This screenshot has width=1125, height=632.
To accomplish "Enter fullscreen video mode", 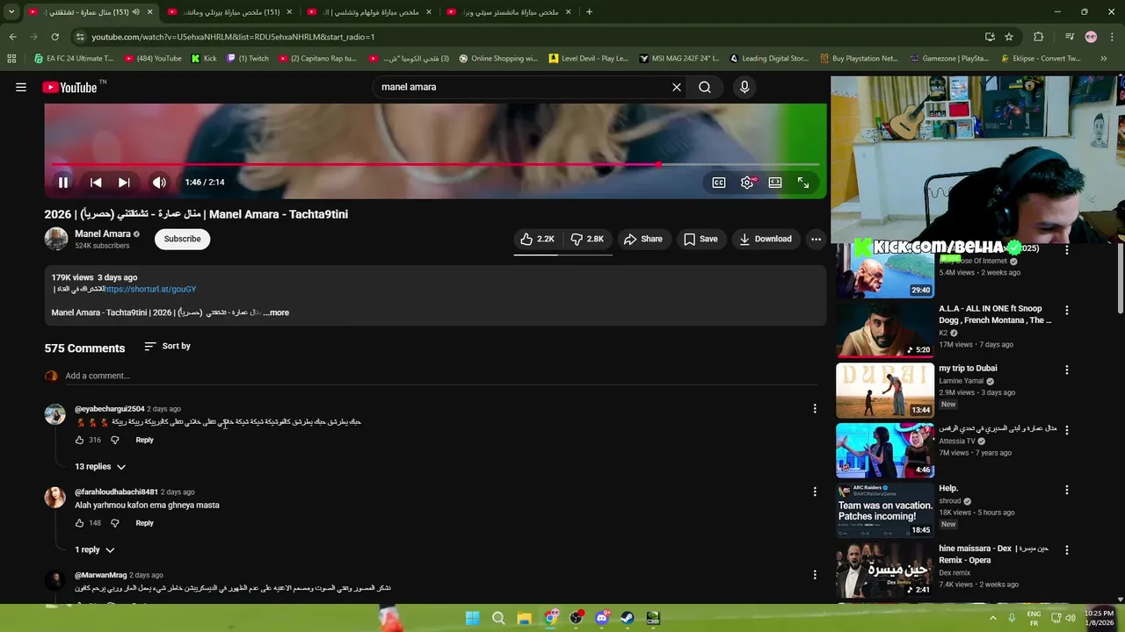I will tap(803, 183).
